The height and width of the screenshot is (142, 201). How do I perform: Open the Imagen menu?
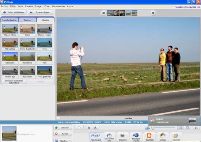tap(38, 6)
